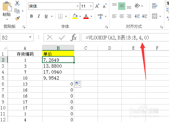Click Merge and Center icon
The width and height of the screenshot is (169, 122).
[154, 16]
